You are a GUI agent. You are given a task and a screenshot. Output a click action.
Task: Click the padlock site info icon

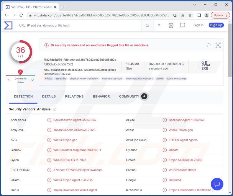pyautogui.click(x=30, y=15)
